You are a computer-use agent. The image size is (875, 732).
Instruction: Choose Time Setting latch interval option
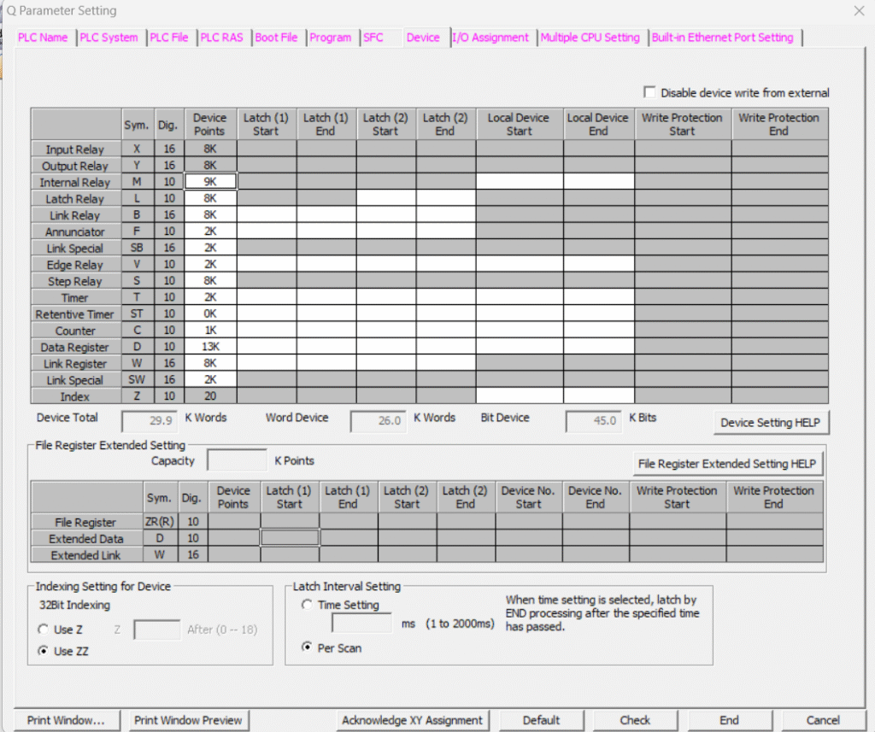(307, 605)
